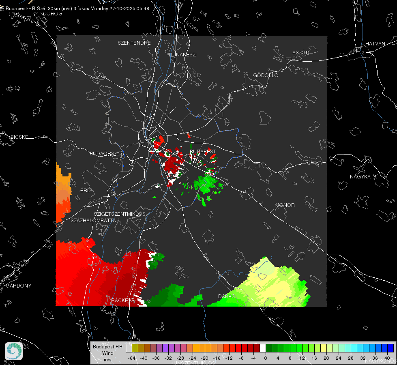Click the SZÁZHALOMBATTA town label
The width and height of the screenshot is (397, 365).
(x=93, y=220)
